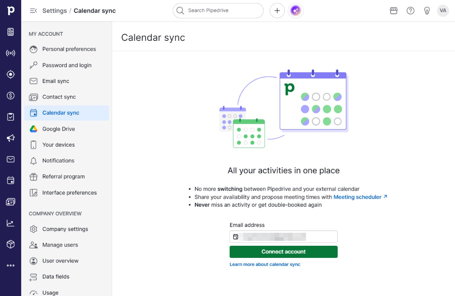Open the checklist sidebar icon
The height and width of the screenshot is (296, 455).
click(x=11, y=117)
